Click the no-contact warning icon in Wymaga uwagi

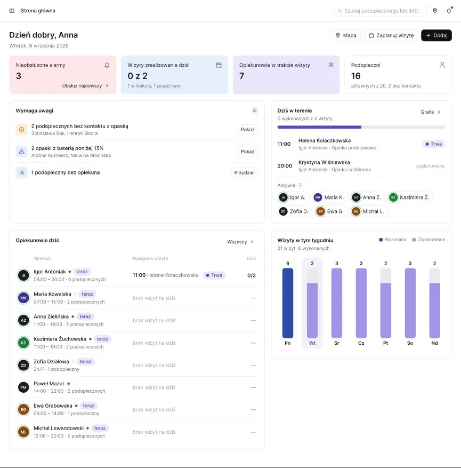pos(21,130)
